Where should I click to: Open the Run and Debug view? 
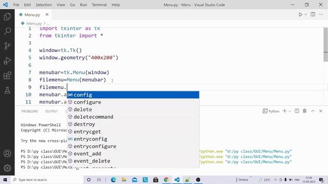click(x=7, y=61)
